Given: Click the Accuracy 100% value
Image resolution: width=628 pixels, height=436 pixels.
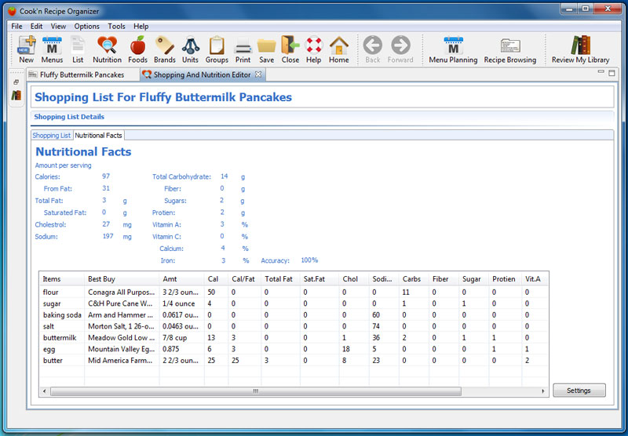Looking at the screenshot, I should pyautogui.click(x=309, y=260).
